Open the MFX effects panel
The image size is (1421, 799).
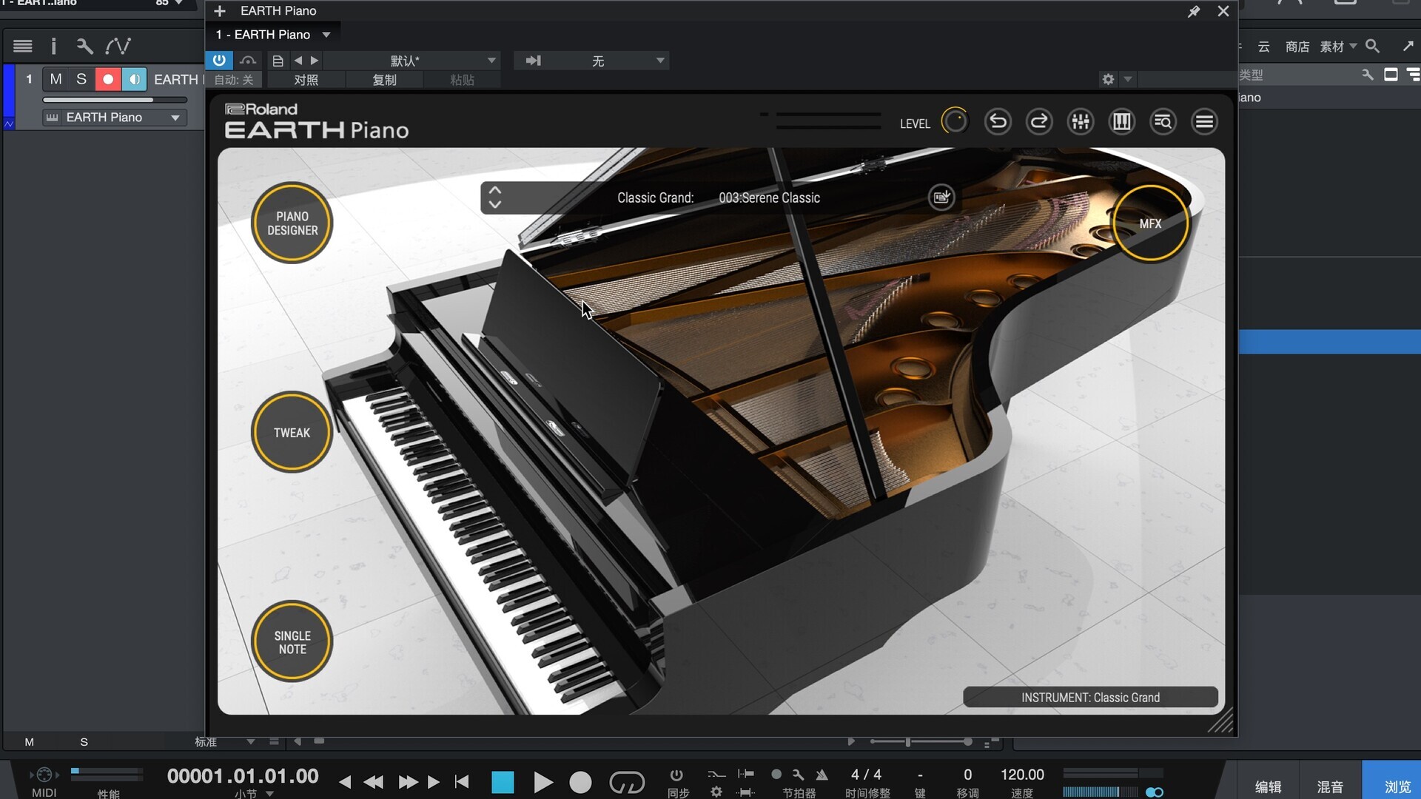(1150, 223)
